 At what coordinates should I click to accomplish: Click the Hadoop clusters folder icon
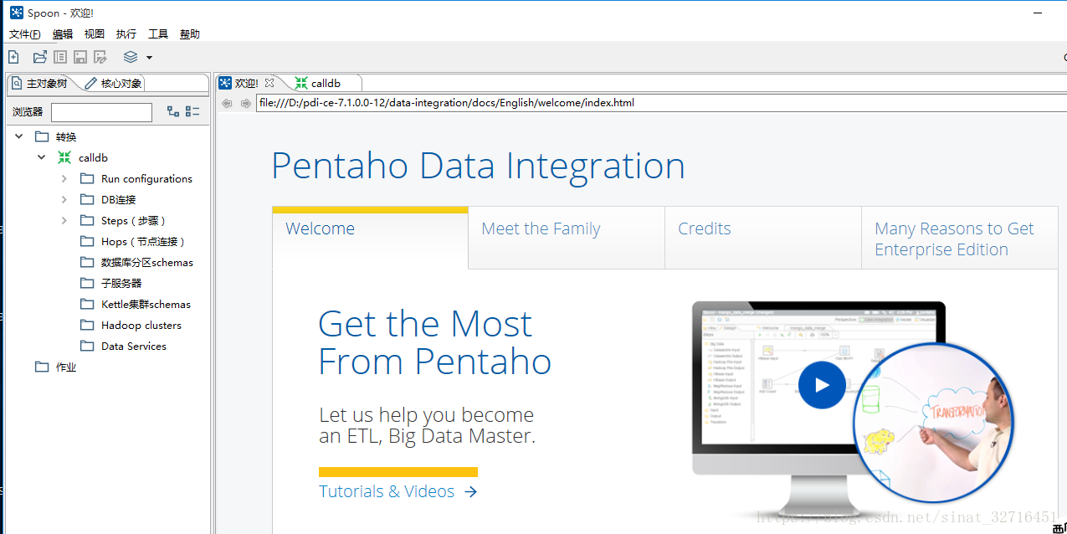tap(87, 325)
